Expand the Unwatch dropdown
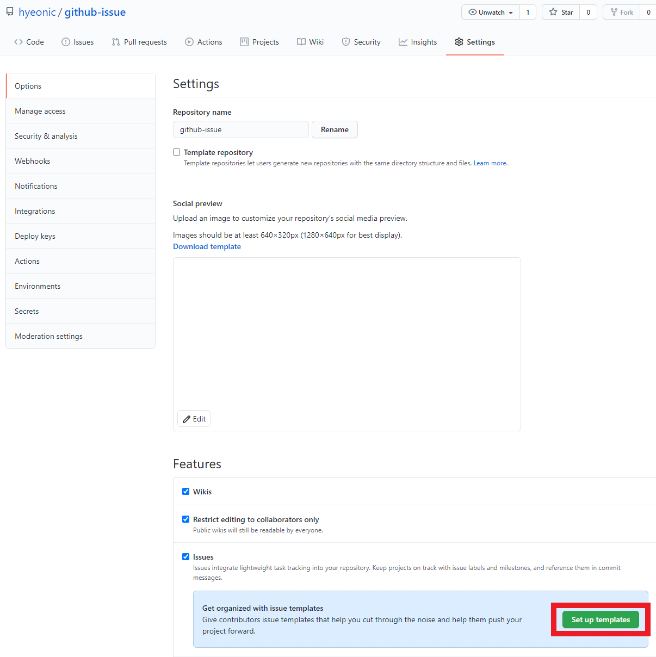This screenshot has width=656, height=657. 512,12
